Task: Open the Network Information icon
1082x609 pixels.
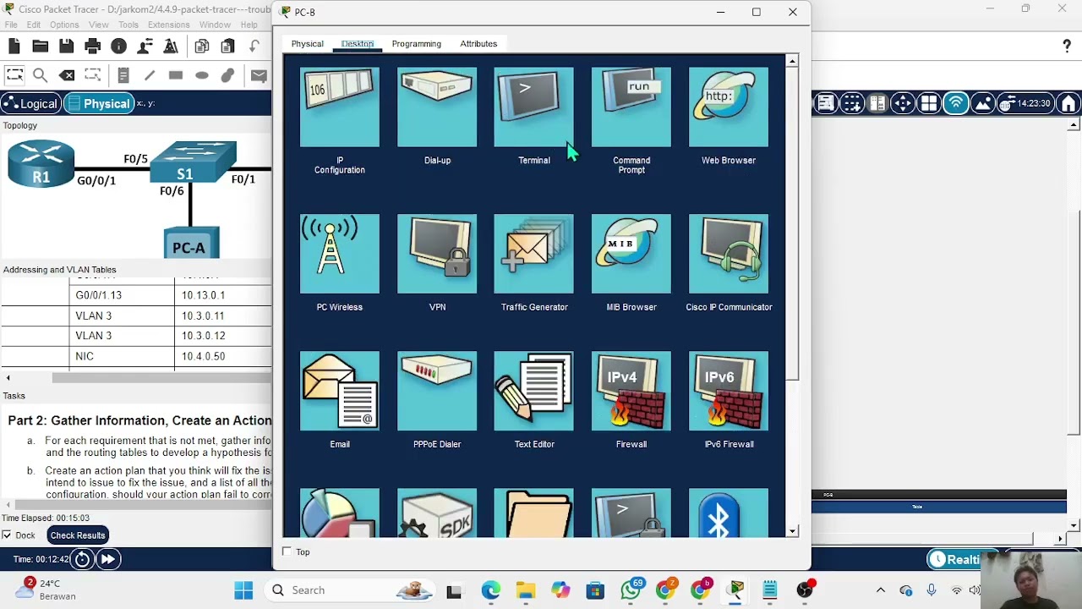Action: (119, 47)
